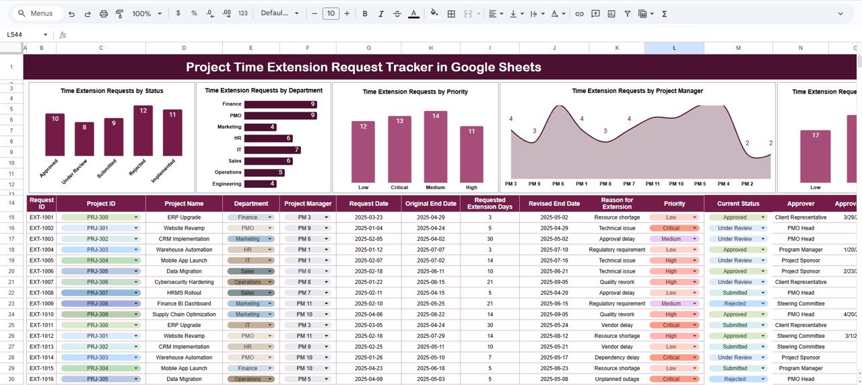
Task: Increase font size with plus button
Action: point(347,13)
